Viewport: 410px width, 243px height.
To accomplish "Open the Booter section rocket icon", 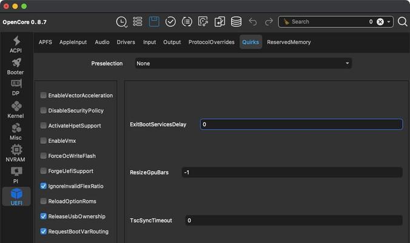I will coord(16,63).
